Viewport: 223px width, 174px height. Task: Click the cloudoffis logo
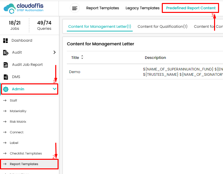23,8
